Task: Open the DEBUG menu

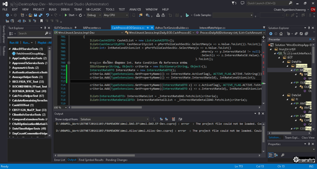Action: click(x=65, y=10)
